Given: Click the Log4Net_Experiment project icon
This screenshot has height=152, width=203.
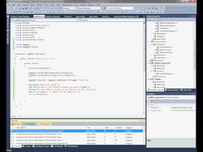Looking at the screenshot, I should (x=152, y=63).
